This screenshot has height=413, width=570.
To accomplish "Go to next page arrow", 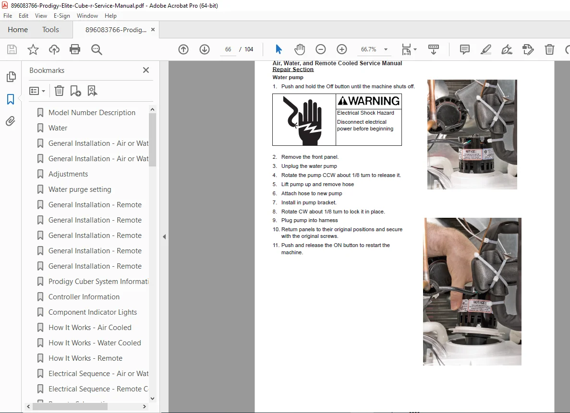I will pos(205,49).
